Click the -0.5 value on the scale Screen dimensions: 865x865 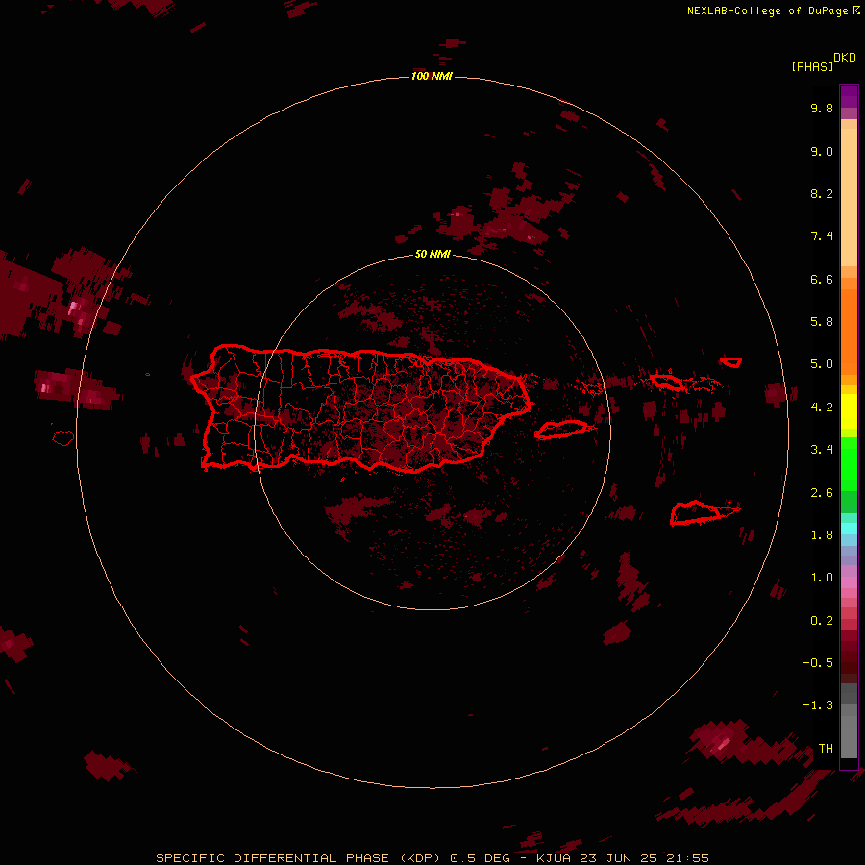[x=818, y=663]
